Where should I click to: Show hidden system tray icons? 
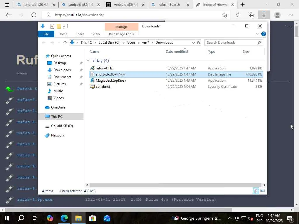click(x=230, y=218)
